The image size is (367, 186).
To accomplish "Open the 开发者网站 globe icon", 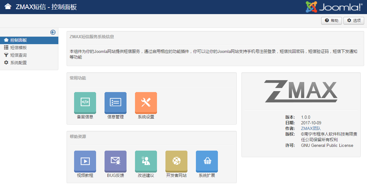I will coord(176,161).
